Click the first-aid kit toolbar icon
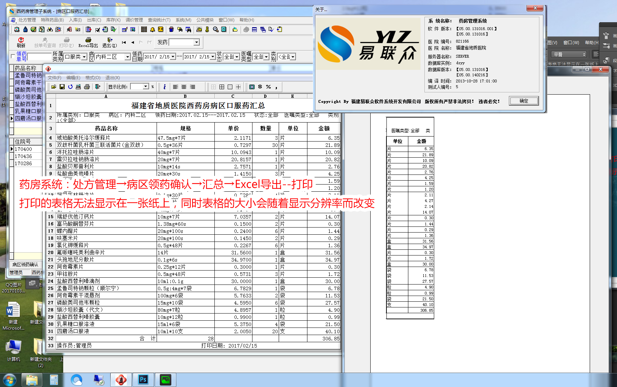 17,29
